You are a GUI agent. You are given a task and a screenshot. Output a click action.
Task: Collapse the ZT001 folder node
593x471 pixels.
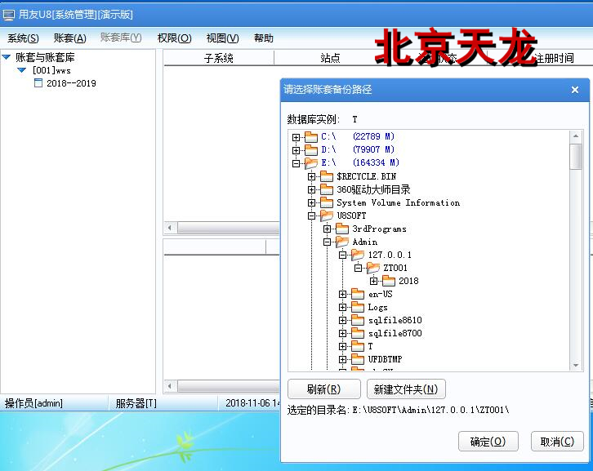tap(358, 268)
